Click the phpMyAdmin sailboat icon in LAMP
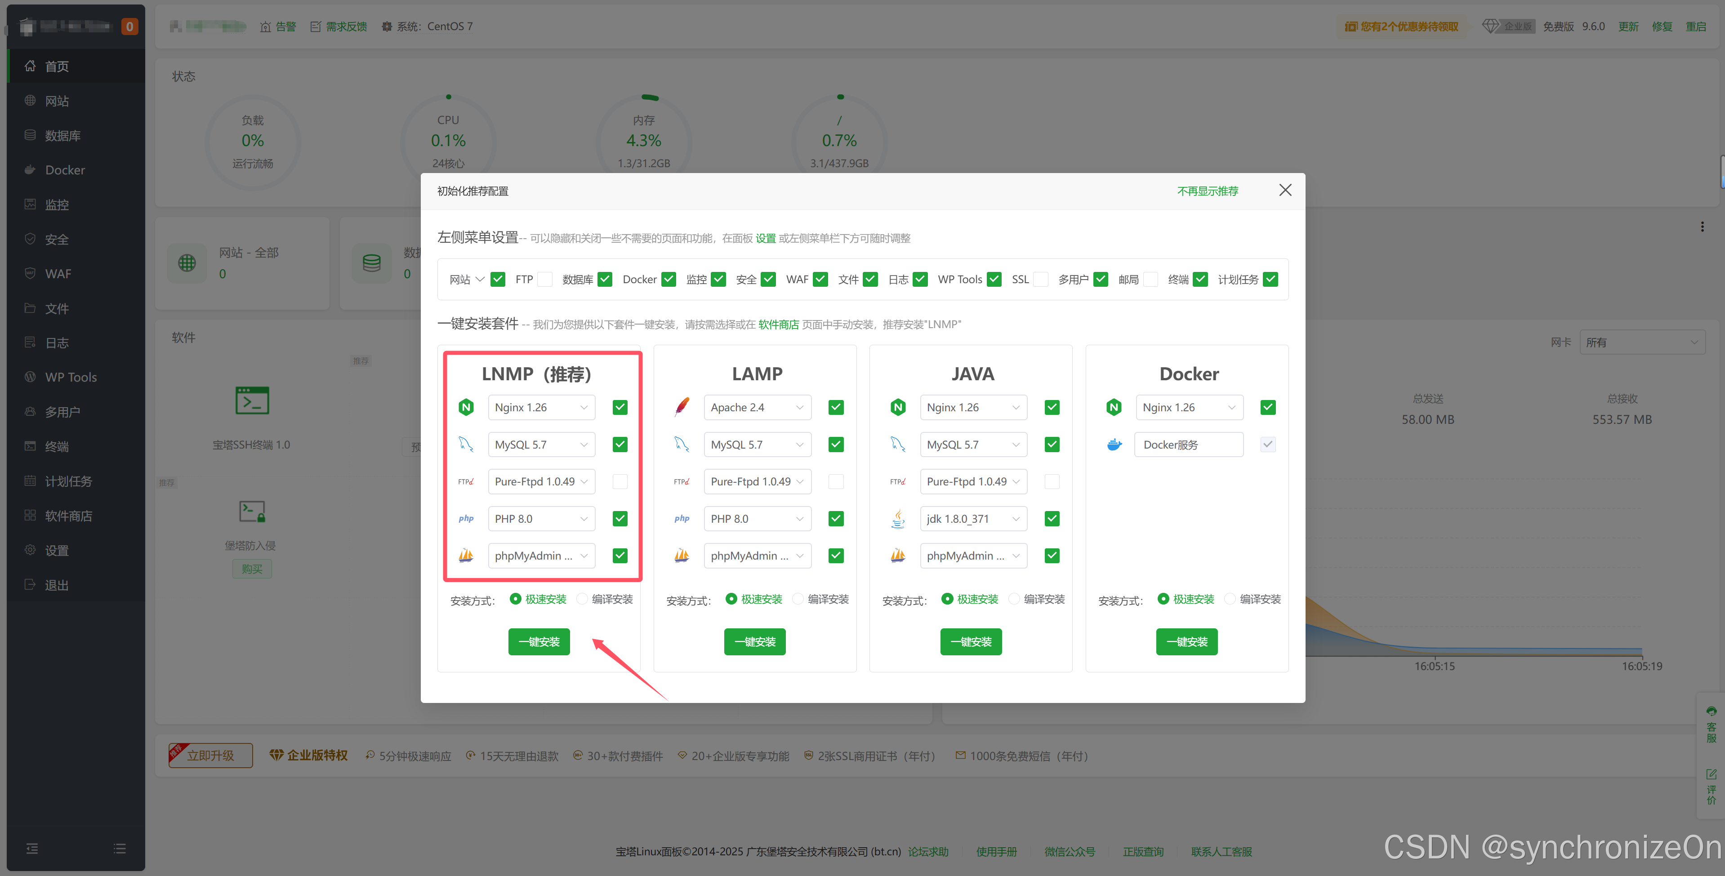1725x876 pixels. pyautogui.click(x=682, y=556)
